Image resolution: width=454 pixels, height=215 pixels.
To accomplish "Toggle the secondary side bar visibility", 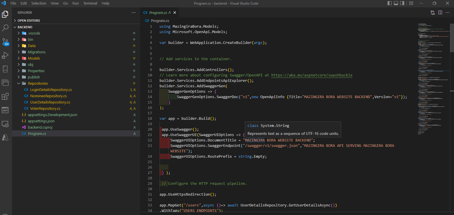I will [402, 3].
